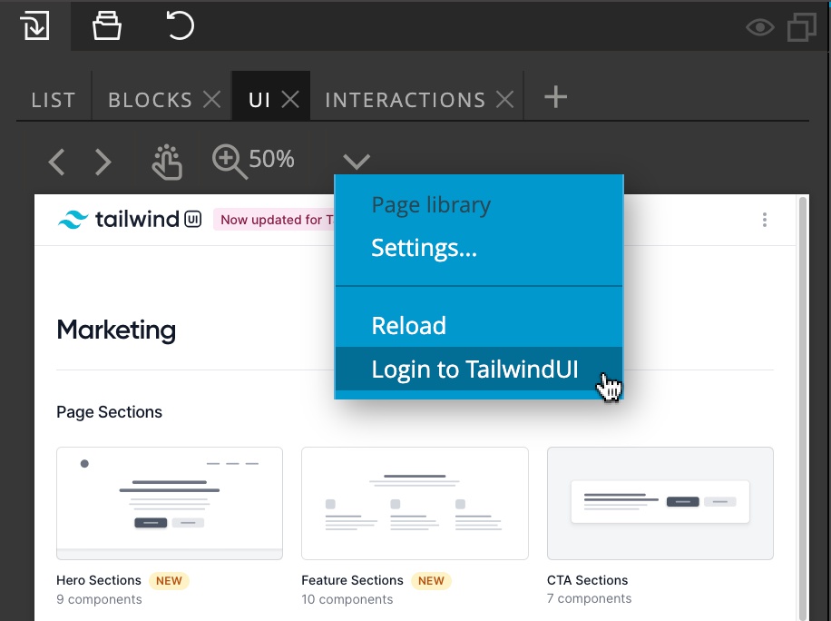
Task: Click the duplicate windows icon
Action: tap(801, 26)
